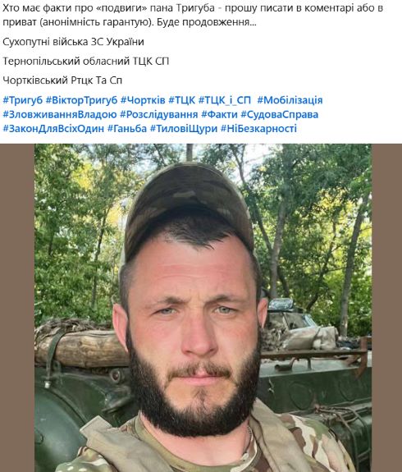Open the #Розслідування hashtag
The height and width of the screenshot is (472, 402).
[159, 114]
